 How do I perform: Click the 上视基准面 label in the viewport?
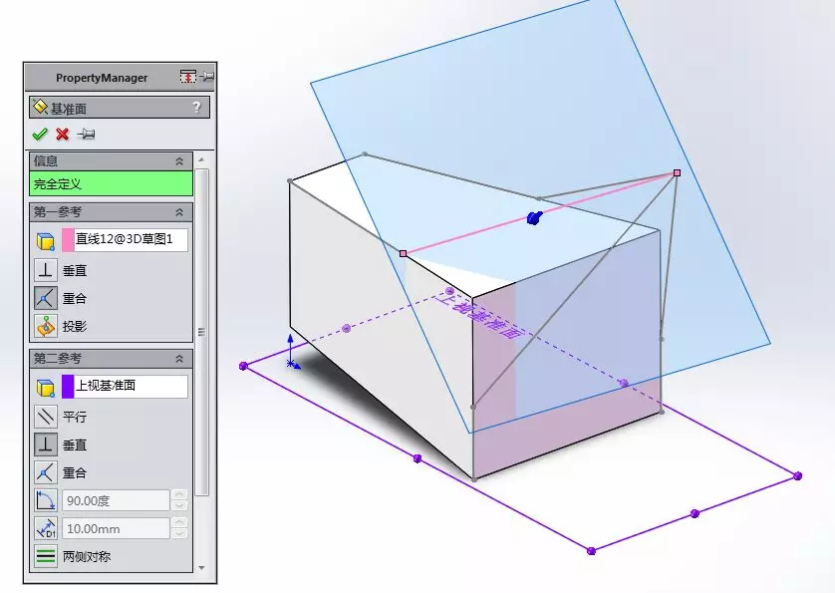478,316
